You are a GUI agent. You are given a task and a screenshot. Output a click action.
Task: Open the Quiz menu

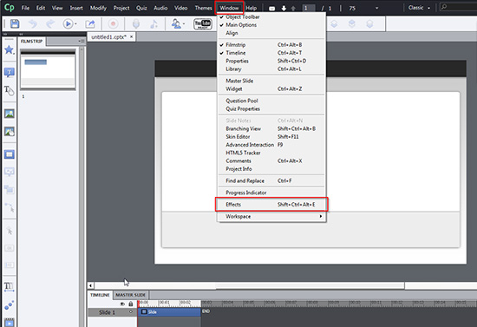click(x=141, y=8)
